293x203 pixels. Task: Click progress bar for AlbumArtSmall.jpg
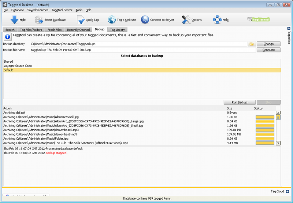point(265,117)
